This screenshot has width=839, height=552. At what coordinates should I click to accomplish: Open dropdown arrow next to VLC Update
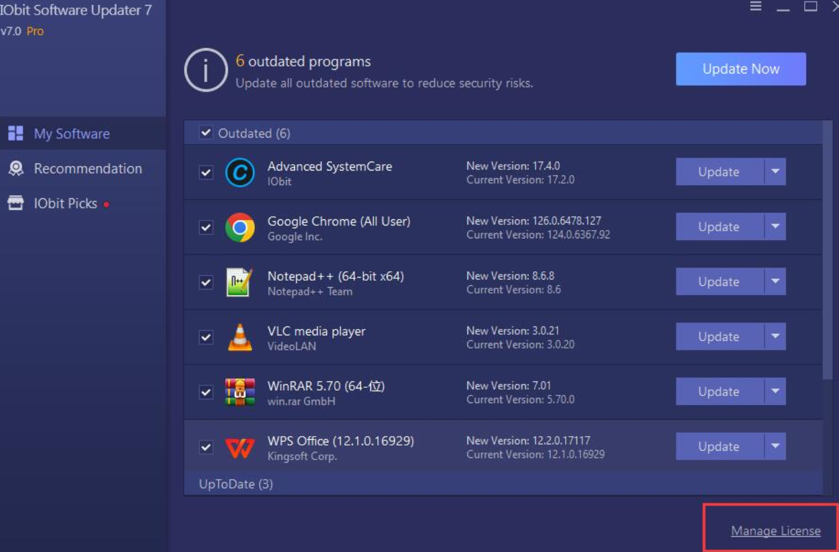click(775, 337)
